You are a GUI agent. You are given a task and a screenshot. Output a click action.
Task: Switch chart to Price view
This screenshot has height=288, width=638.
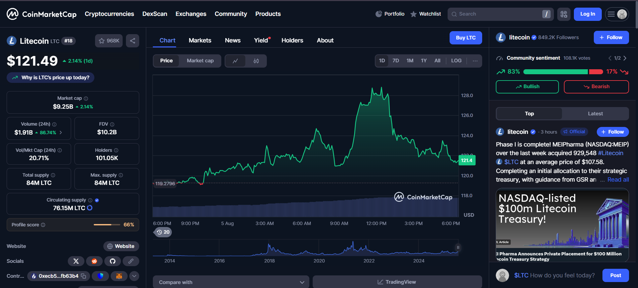tap(166, 61)
